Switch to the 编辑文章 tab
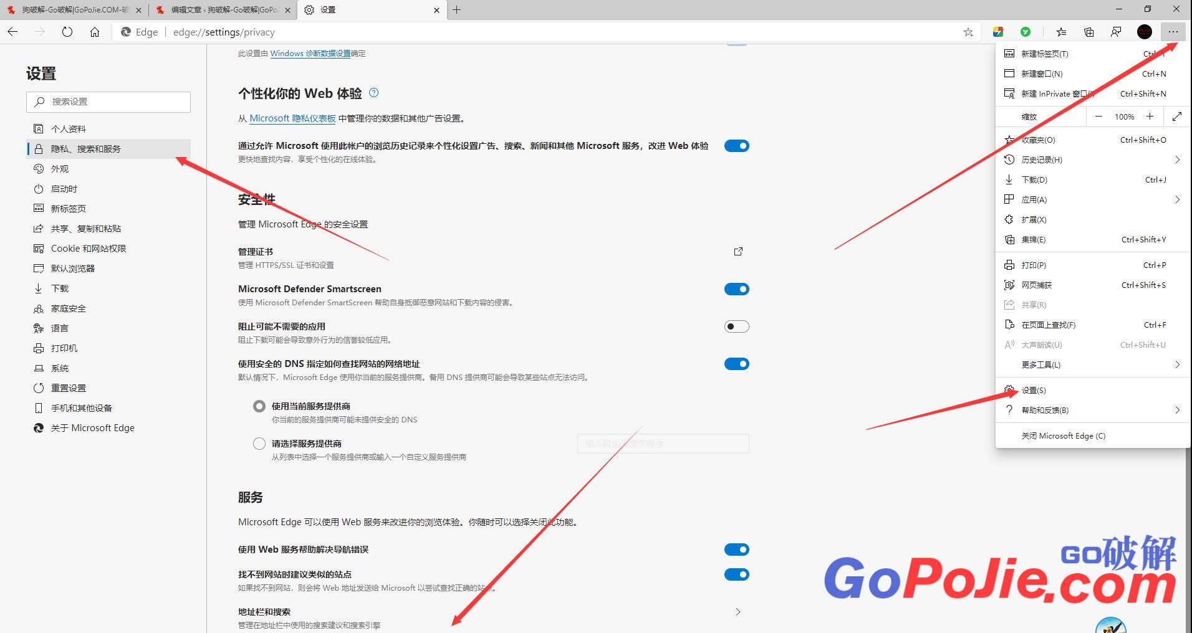The width and height of the screenshot is (1192, 633). [x=223, y=10]
